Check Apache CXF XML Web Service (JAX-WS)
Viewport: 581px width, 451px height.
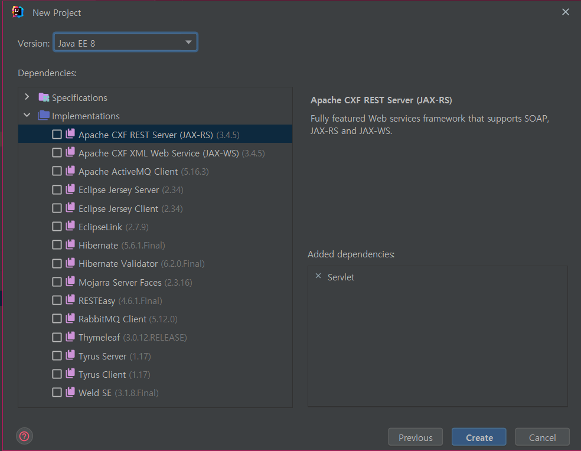pyautogui.click(x=57, y=153)
